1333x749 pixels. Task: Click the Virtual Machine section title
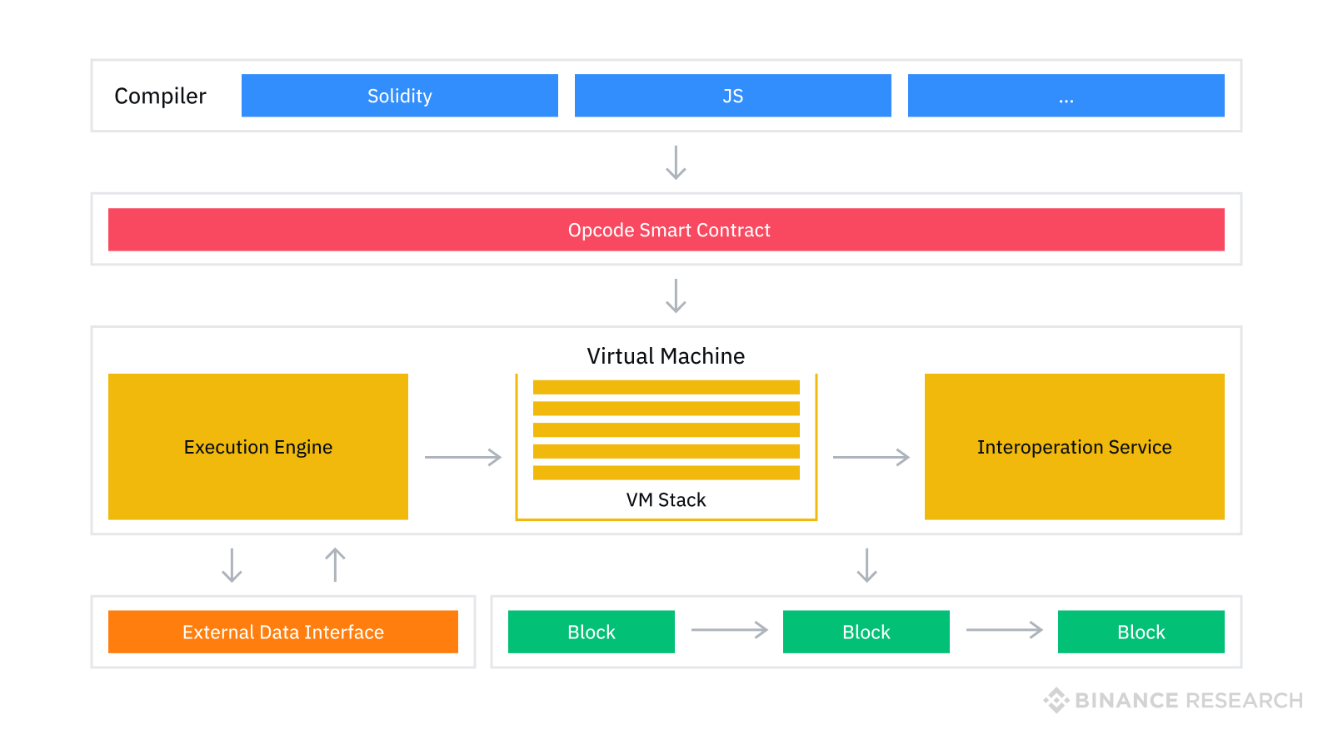666,356
